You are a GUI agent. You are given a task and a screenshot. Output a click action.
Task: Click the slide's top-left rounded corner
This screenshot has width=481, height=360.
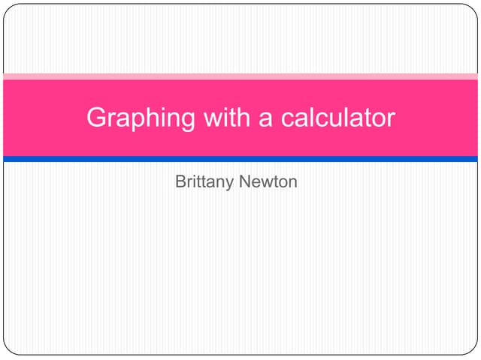pos(9,9)
